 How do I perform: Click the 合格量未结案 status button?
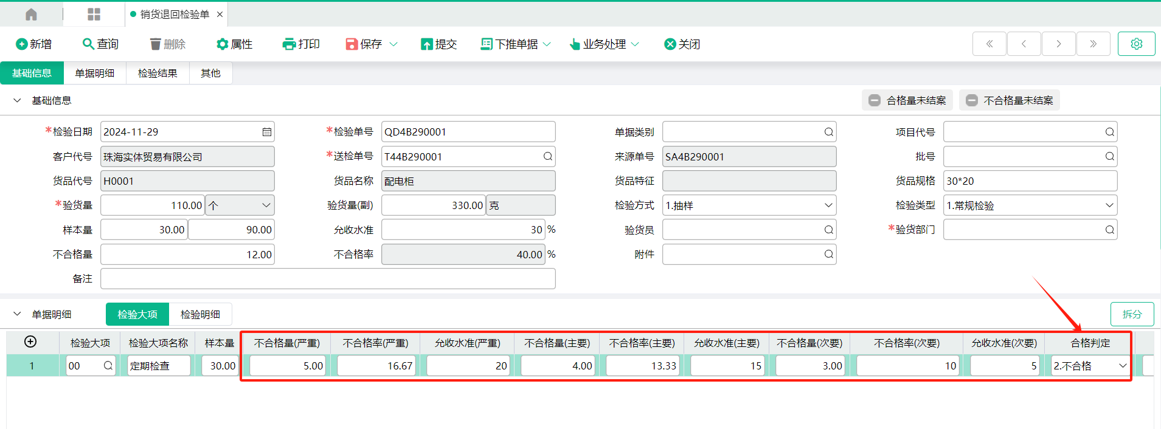coord(908,100)
